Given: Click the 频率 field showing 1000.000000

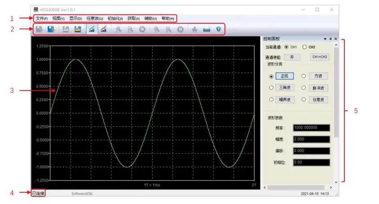Looking at the screenshot, I should [x=311, y=128].
